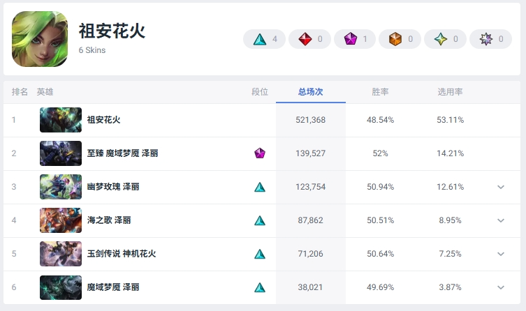Image resolution: width=526 pixels, height=311 pixels.
Task: Click the 12.61% pick rate value
Action: pyautogui.click(x=450, y=187)
